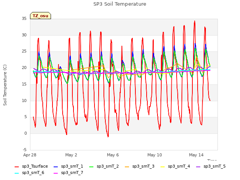Click the 30 y-axis tick label
The width and height of the screenshot is (240, 180).
(x=24, y=35)
